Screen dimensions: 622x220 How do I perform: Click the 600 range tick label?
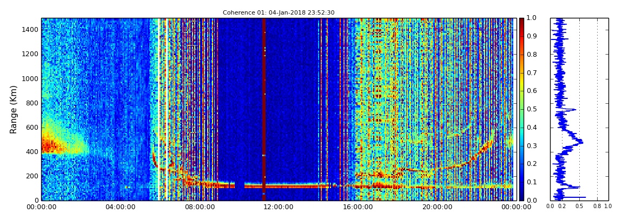click(x=32, y=127)
